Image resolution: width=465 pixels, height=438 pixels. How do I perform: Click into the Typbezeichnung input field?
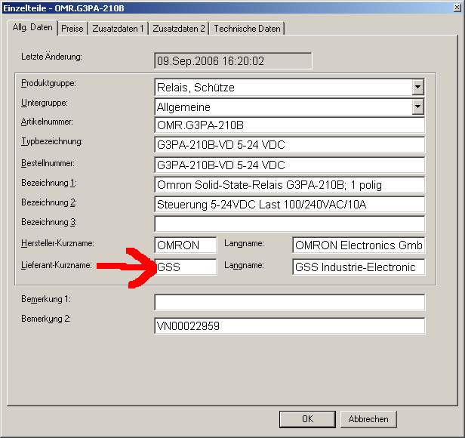tap(289, 145)
